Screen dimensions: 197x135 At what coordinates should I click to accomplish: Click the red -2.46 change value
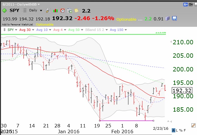click(x=82, y=18)
